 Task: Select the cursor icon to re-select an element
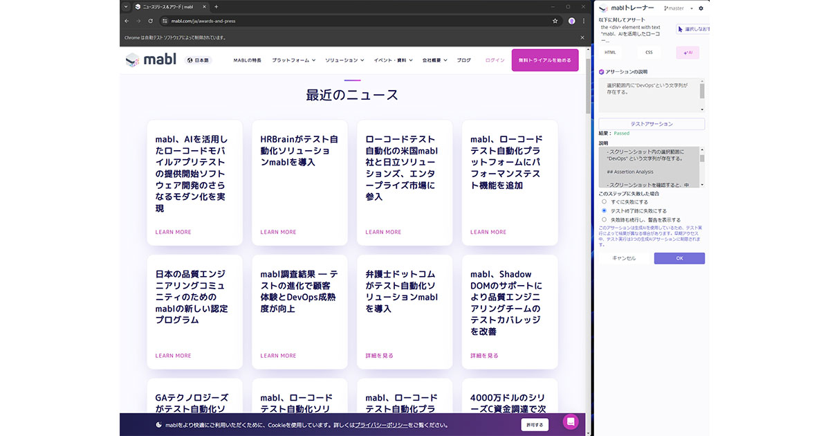coord(681,29)
